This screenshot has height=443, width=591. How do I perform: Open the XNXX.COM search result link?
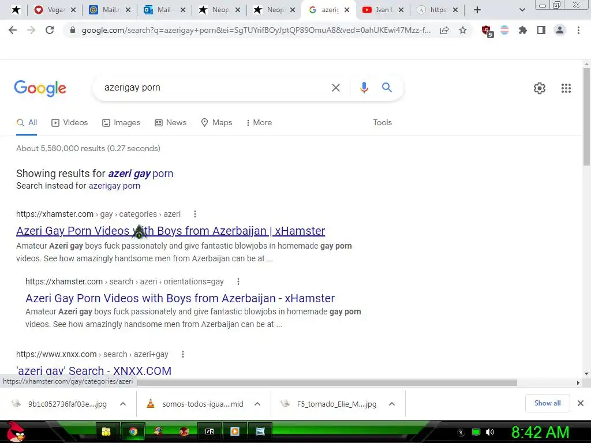tap(94, 371)
